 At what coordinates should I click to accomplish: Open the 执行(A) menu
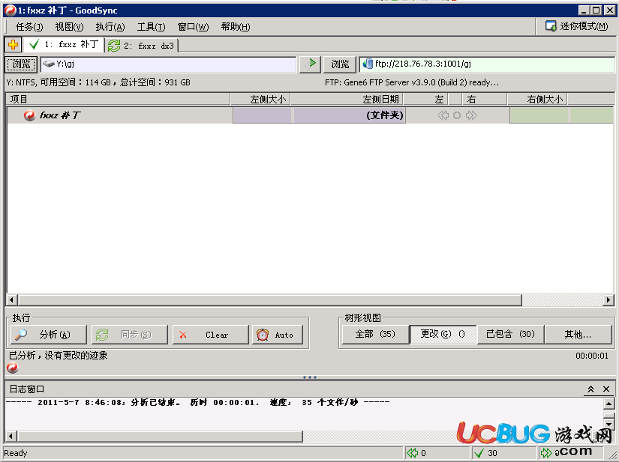pos(110,27)
